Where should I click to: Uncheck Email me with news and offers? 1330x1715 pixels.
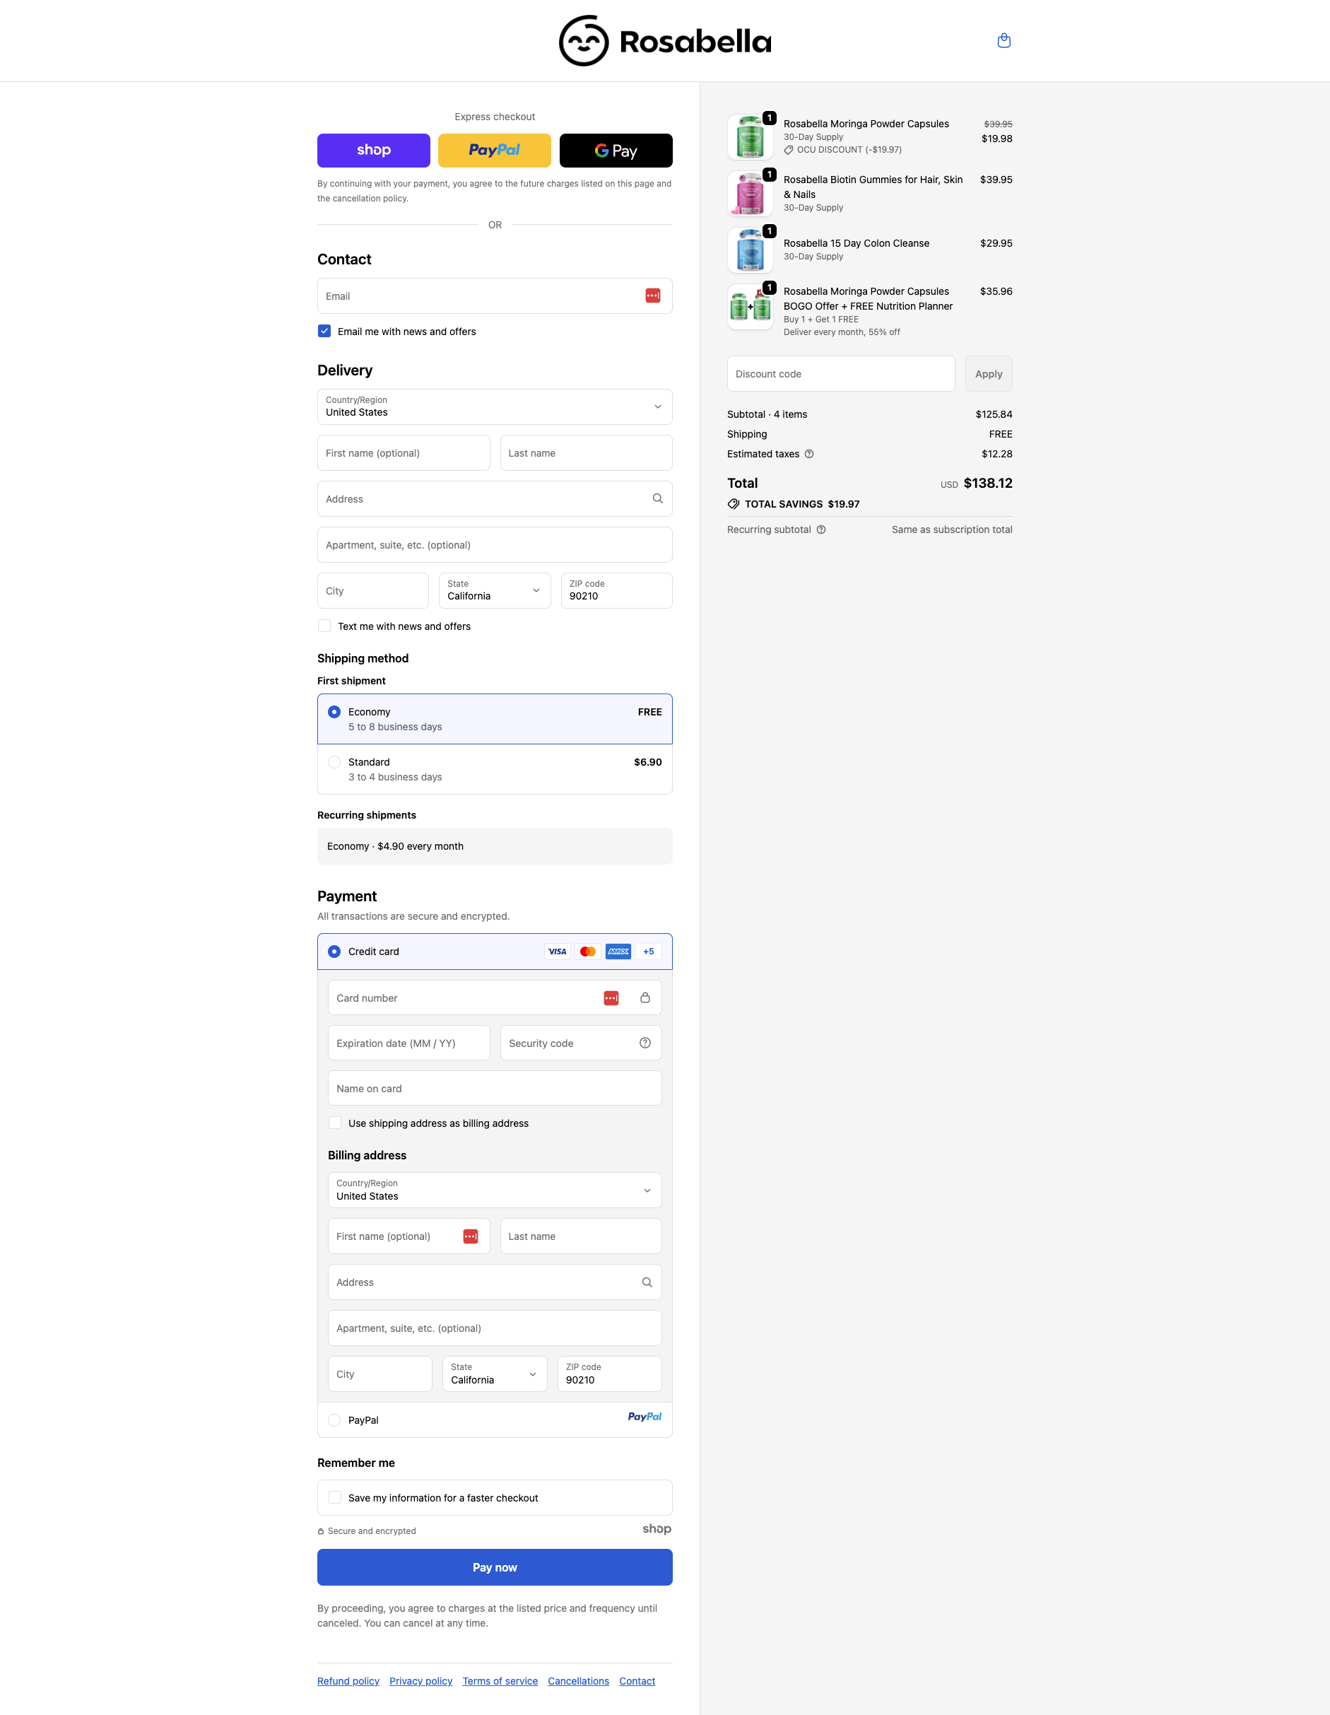point(324,332)
